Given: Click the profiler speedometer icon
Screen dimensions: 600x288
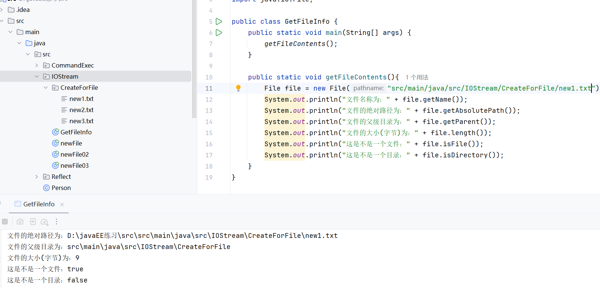Looking at the screenshot, I should click(x=44, y=222).
